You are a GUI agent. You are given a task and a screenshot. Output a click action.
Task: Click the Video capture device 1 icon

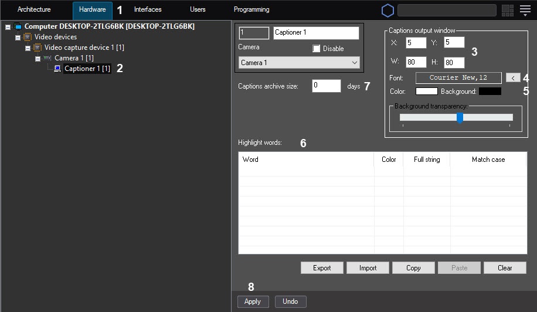coord(38,48)
